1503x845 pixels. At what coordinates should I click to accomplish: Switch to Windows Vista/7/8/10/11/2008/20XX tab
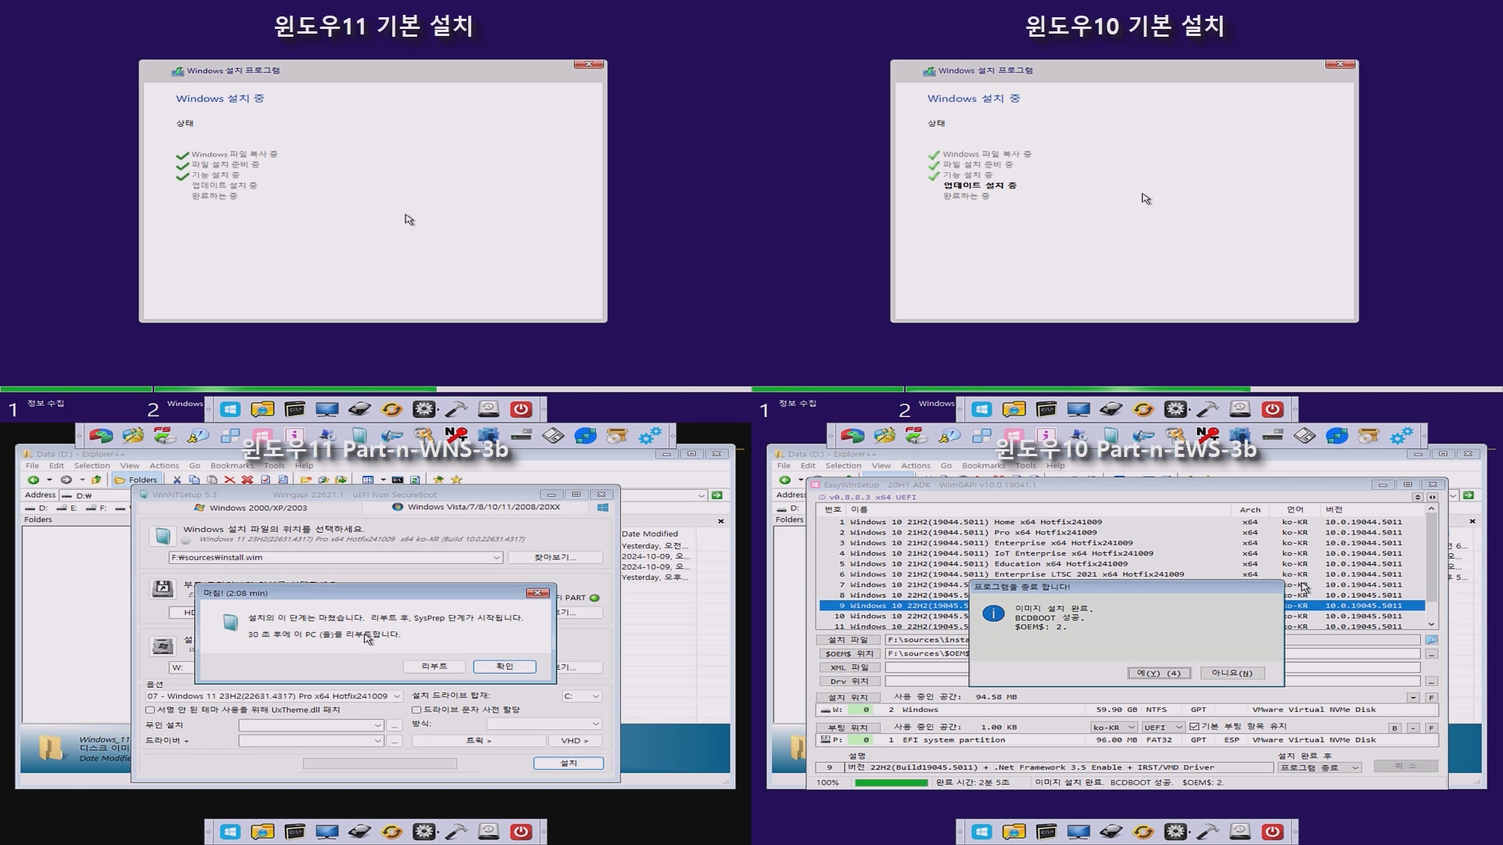click(476, 507)
